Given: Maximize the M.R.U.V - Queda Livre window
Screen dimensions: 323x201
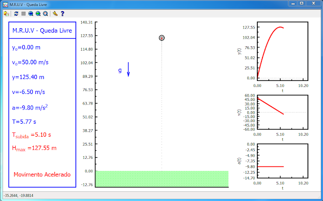Looking at the screenshot, I should coord(302,4).
